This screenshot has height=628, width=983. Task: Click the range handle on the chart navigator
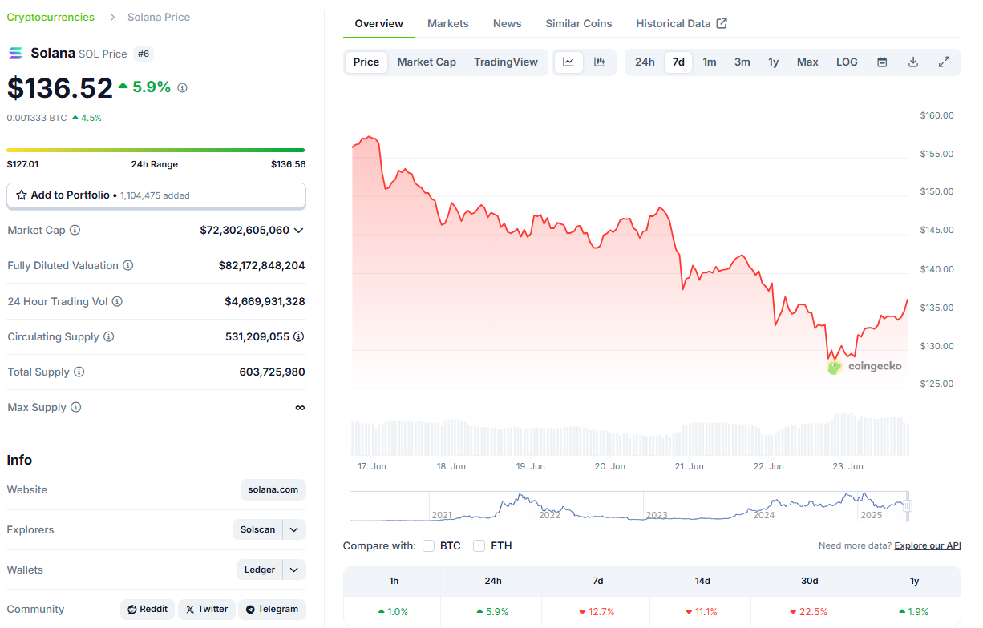point(908,505)
